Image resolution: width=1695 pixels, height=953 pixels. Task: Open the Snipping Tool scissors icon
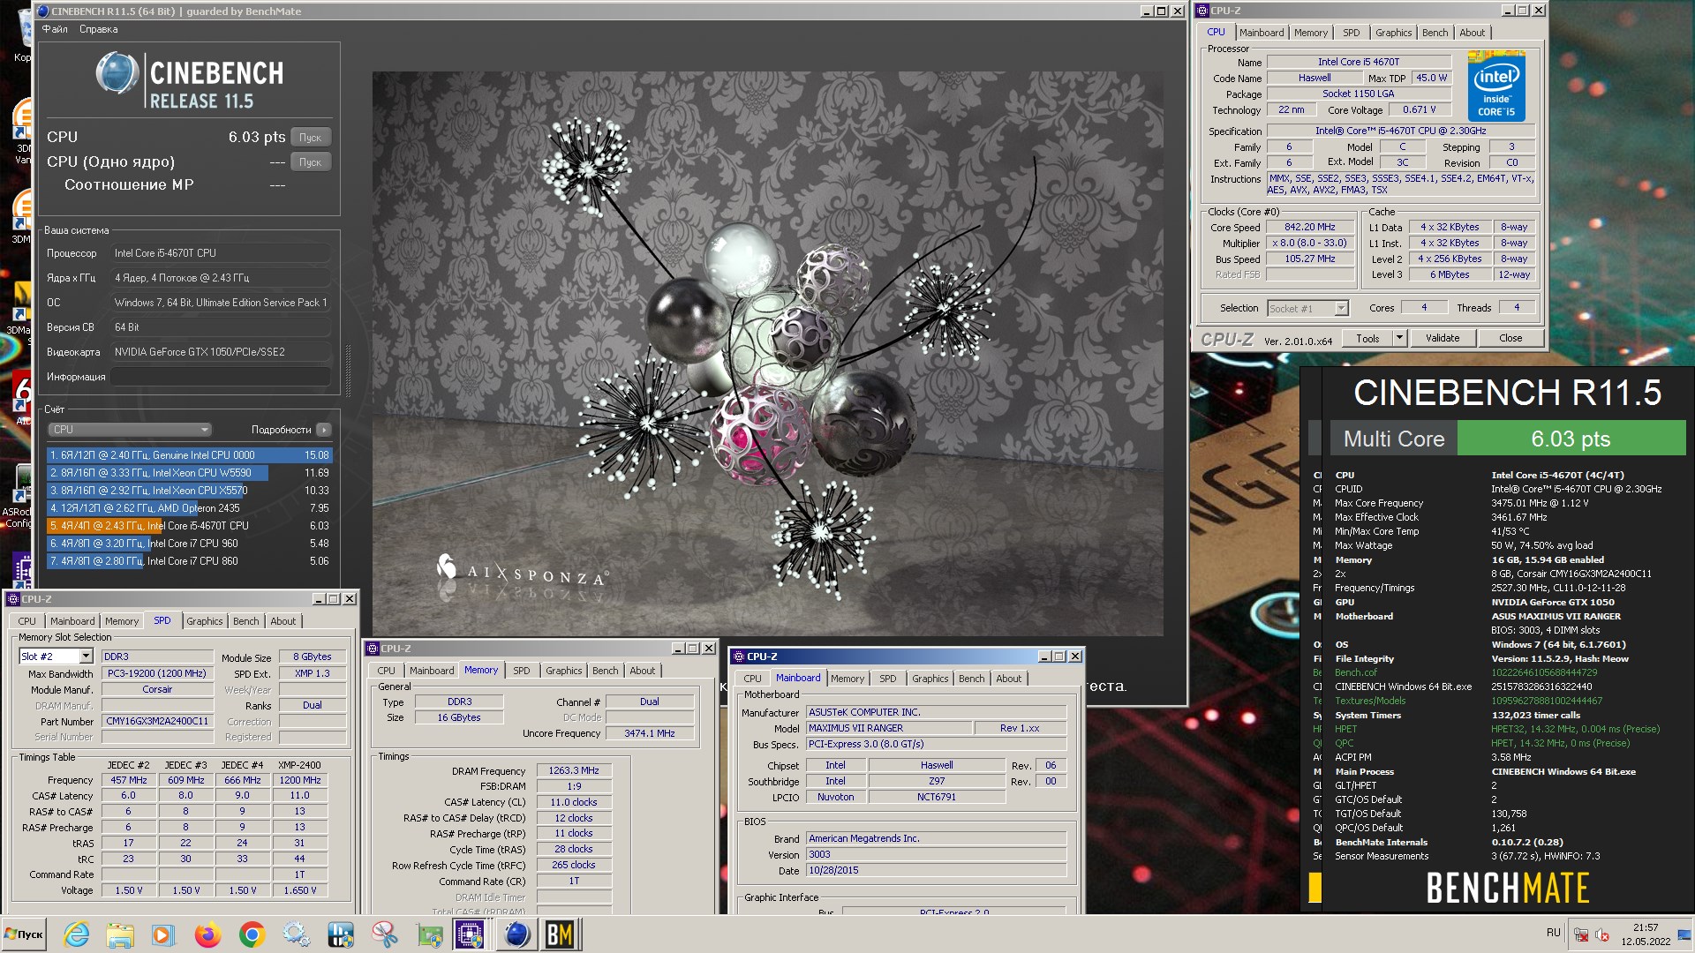384,934
